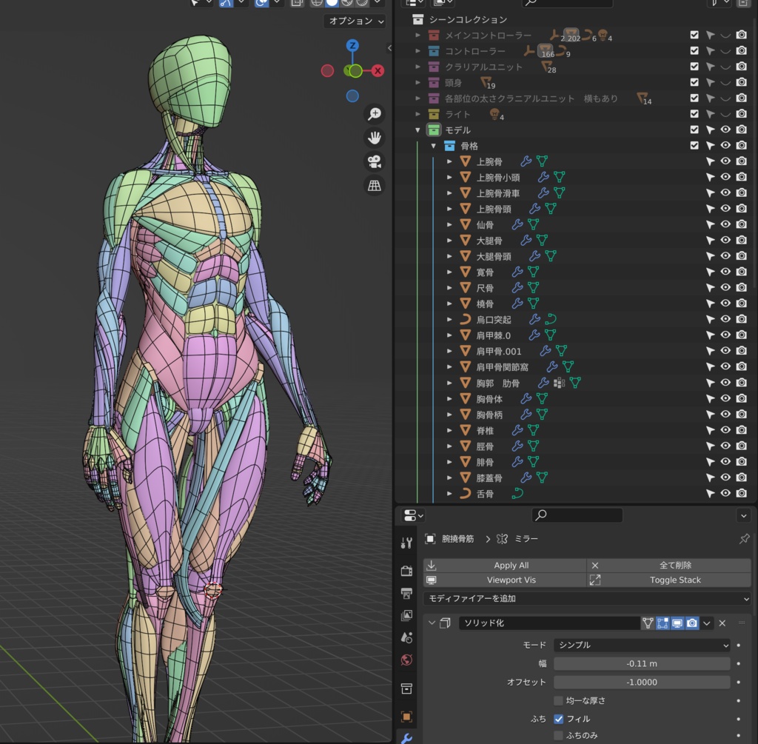Click the Toggle Stack button
The height and width of the screenshot is (744, 758).
[674, 580]
